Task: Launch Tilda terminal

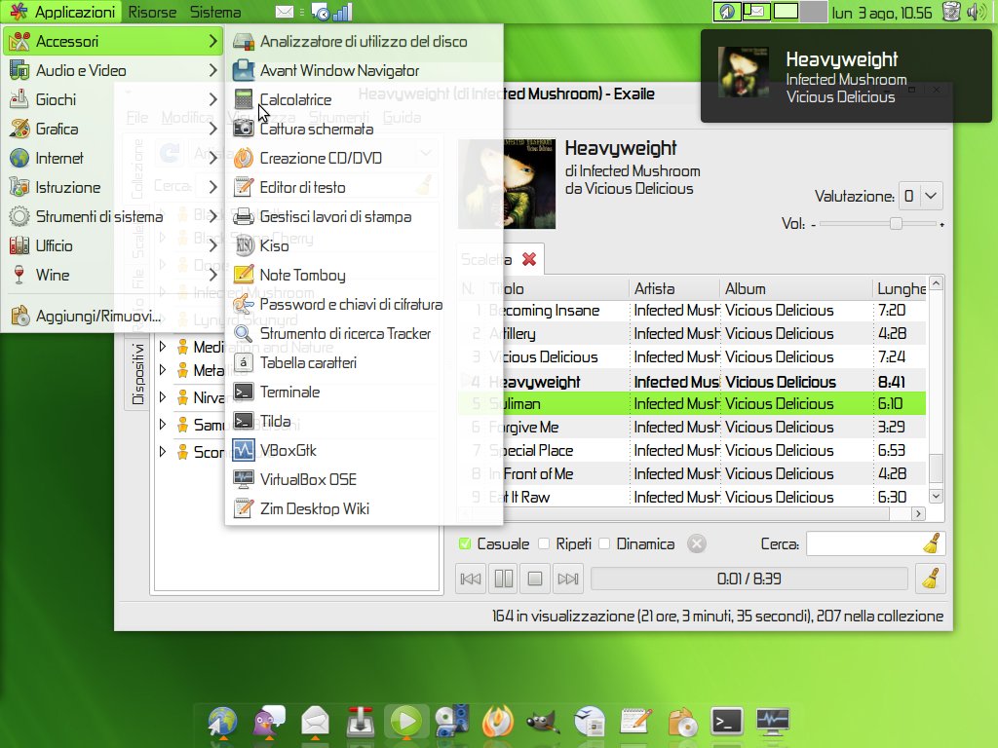Action: [x=365, y=422]
